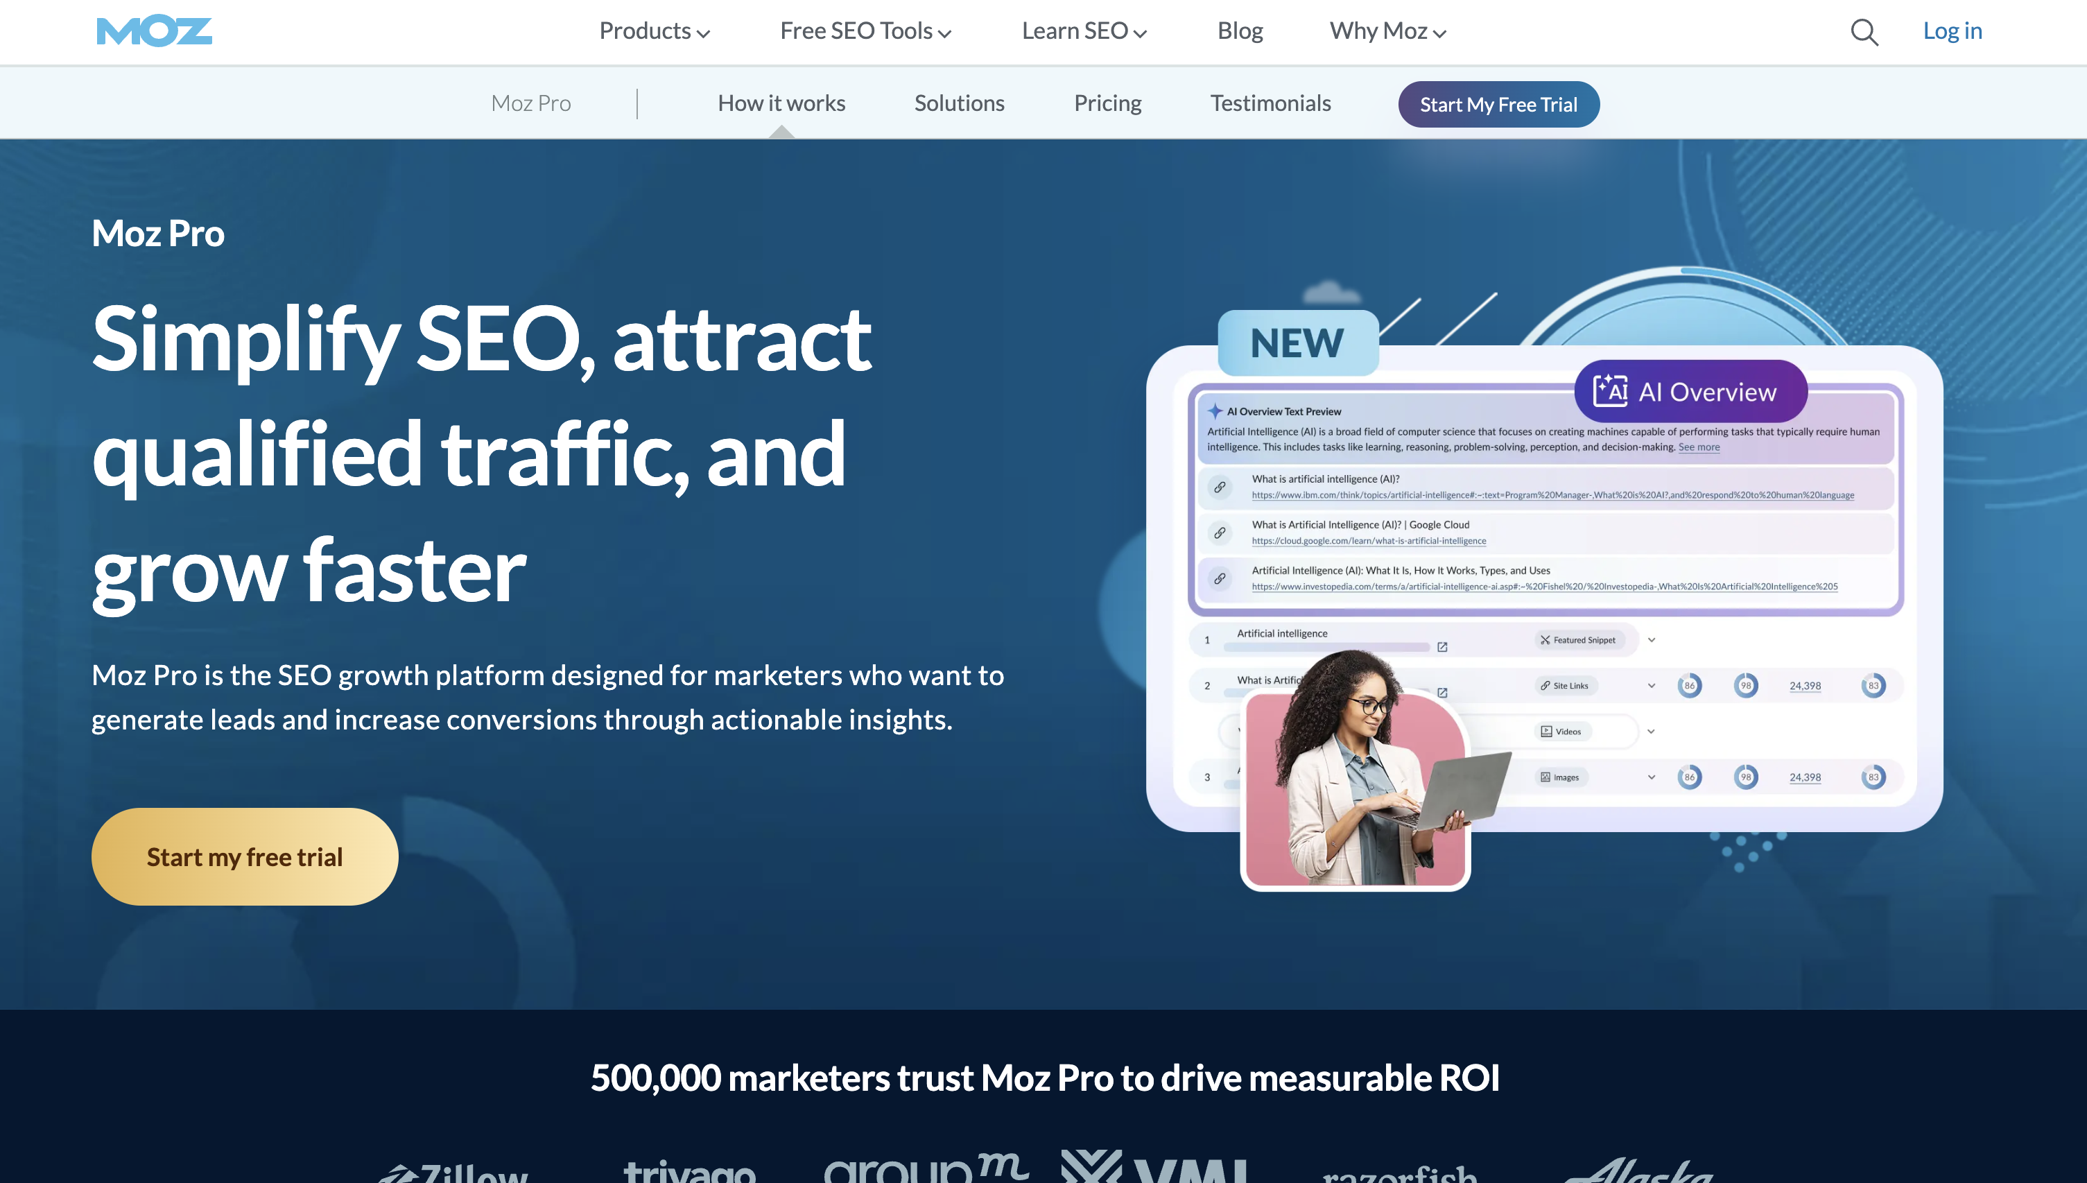Expand chevron next to Site Links

1652,685
